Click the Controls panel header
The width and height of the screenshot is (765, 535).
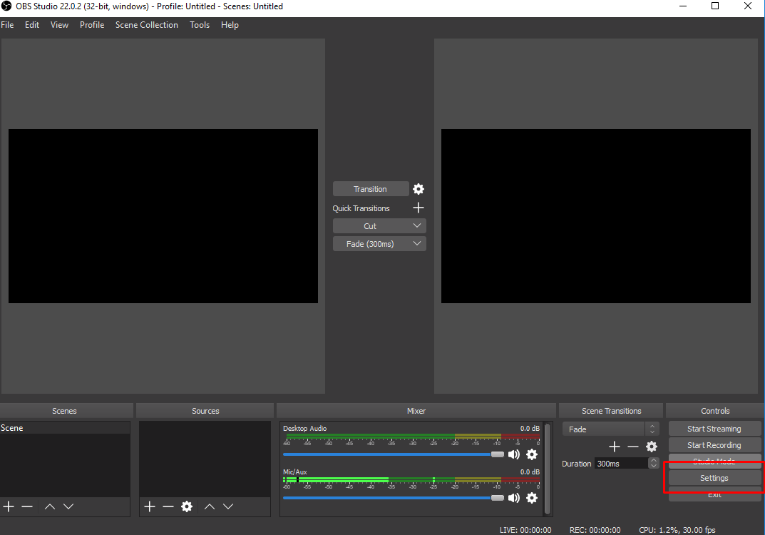click(715, 411)
